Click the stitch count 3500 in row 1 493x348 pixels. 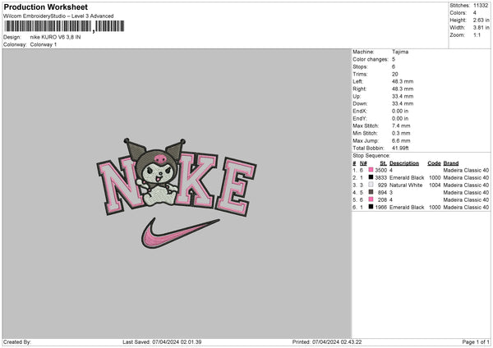tap(380, 170)
